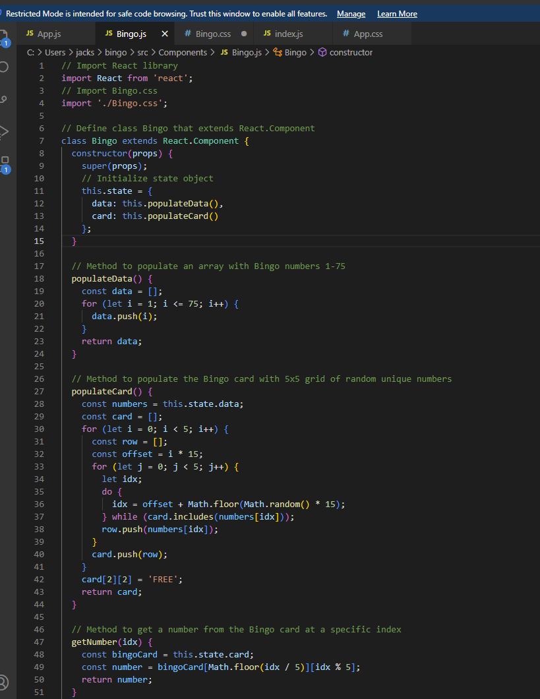
Task: Click the '// Initialize state object' comment
Action: [148, 178]
